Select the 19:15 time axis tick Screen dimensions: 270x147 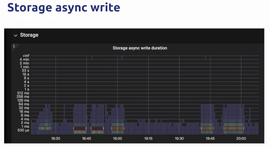pos(148,139)
